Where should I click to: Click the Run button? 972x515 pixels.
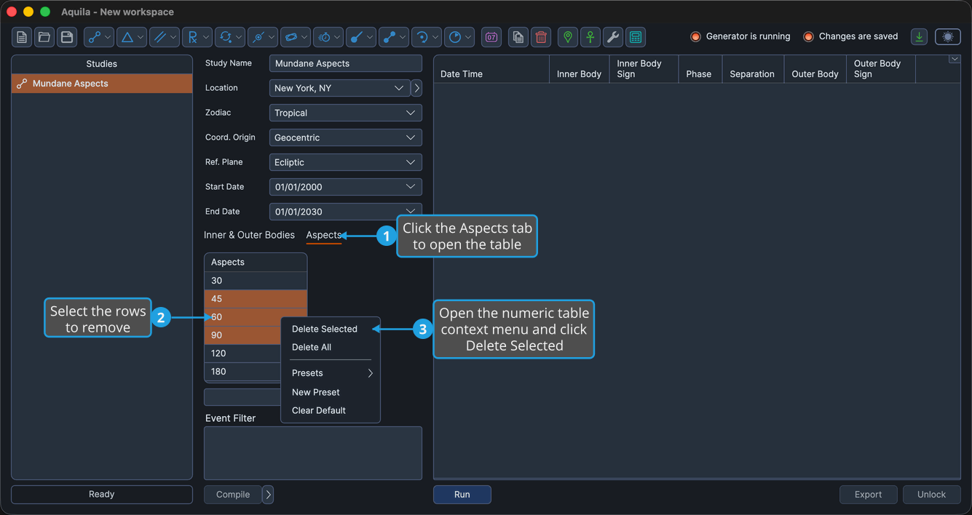(x=462, y=495)
